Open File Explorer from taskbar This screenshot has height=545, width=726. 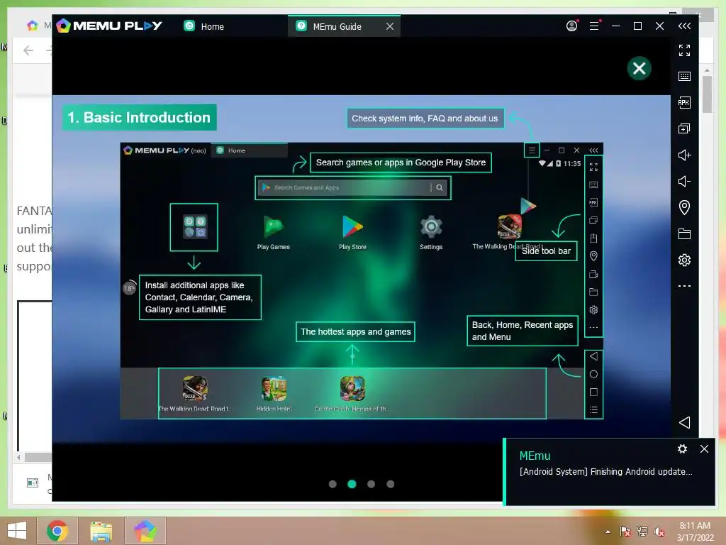tap(101, 531)
